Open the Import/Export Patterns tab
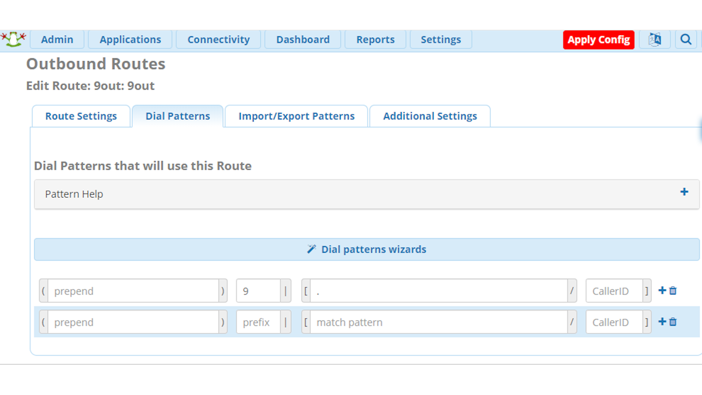This screenshot has width=702, height=395. click(x=296, y=116)
